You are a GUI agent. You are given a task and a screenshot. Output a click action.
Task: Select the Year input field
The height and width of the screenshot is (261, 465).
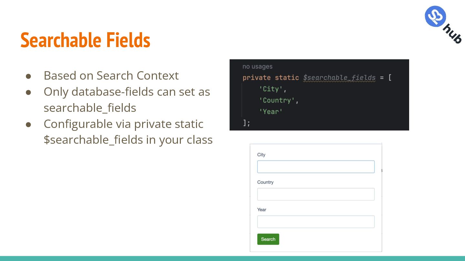tap(316, 222)
